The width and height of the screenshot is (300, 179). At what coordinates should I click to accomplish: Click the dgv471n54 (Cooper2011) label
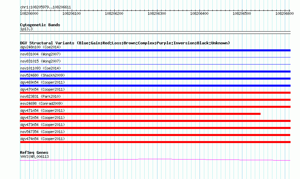[x=42, y=110]
